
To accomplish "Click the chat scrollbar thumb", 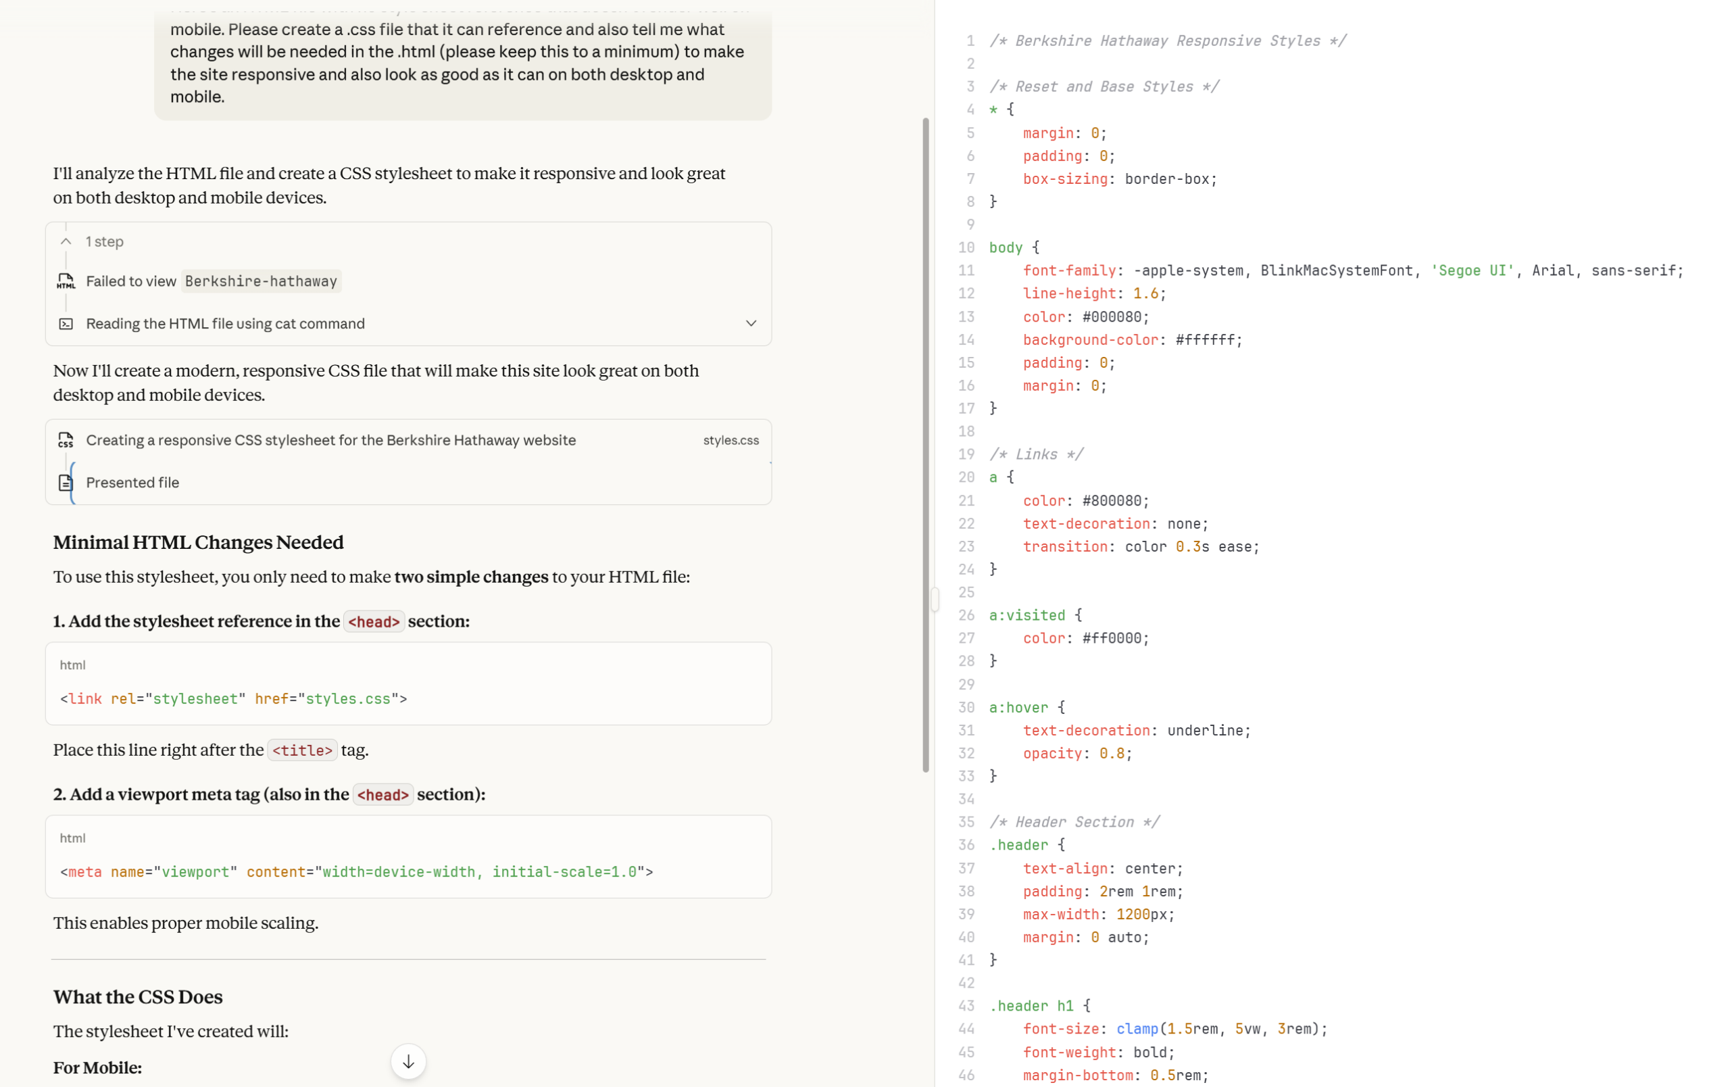I will [x=925, y=445].
